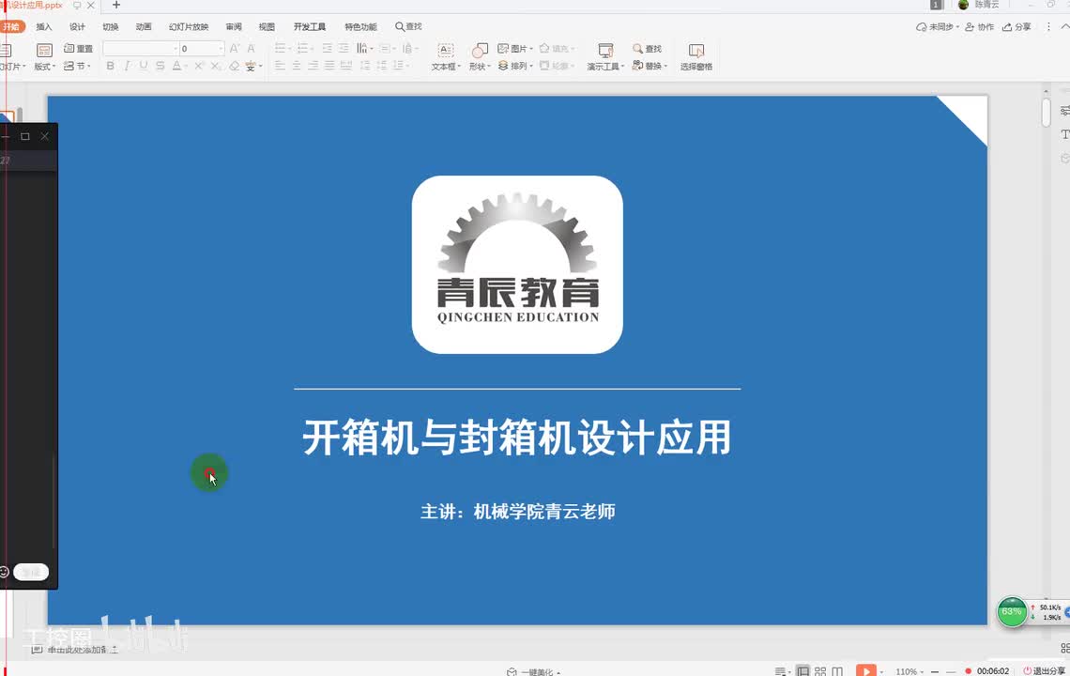Decrease the indent level

click(328, 49)
